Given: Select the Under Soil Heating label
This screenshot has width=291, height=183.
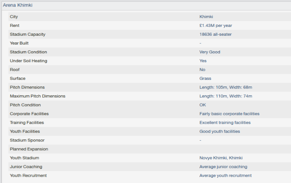Looking at the screenshot, I should point(28,61).
